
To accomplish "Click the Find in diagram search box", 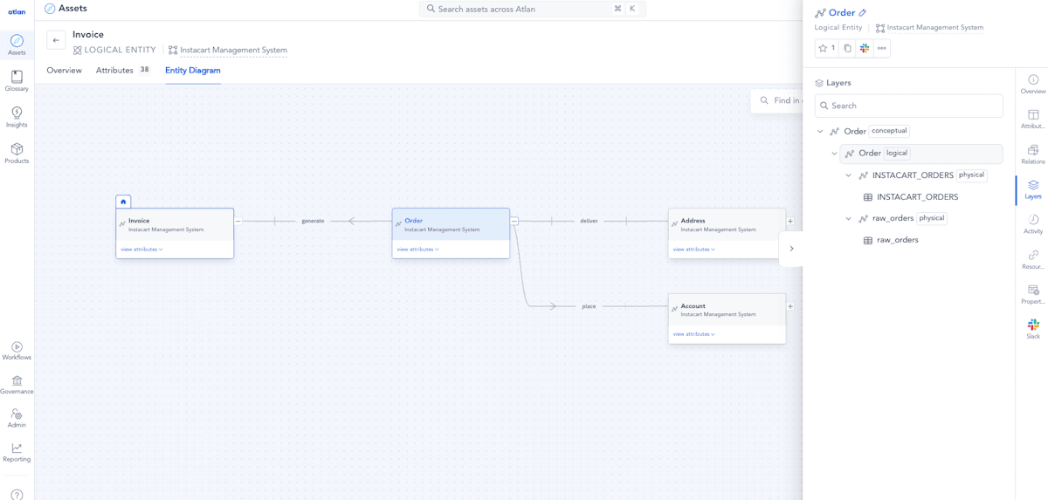I will coord(776,100).
